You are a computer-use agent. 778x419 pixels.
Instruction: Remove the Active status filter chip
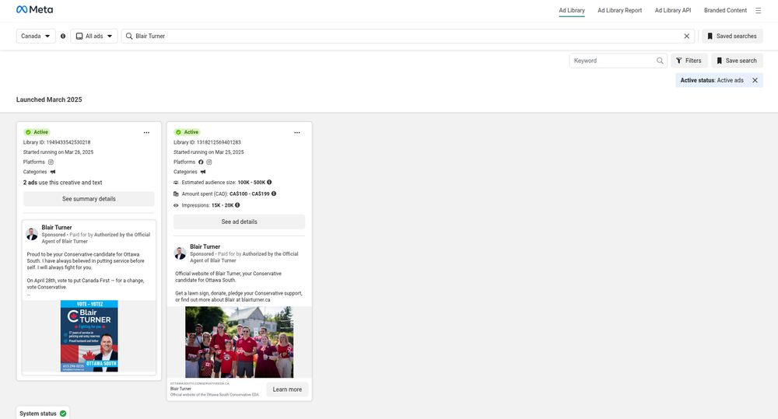pyautogui.click(x=755, y=80)
